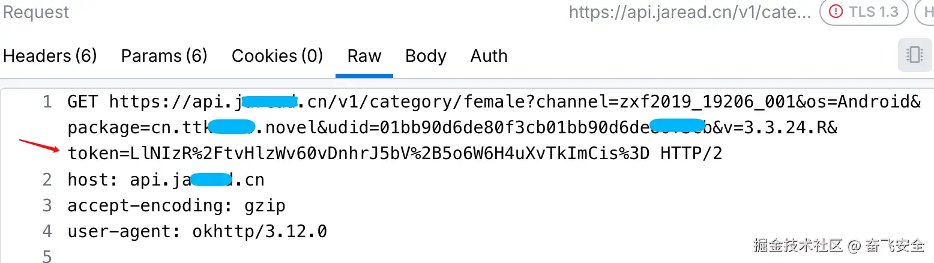Click the user-agent okhttp line
The width and height of the screenshot is (934, 263).
pyautogui.click(x=197, y=231)
